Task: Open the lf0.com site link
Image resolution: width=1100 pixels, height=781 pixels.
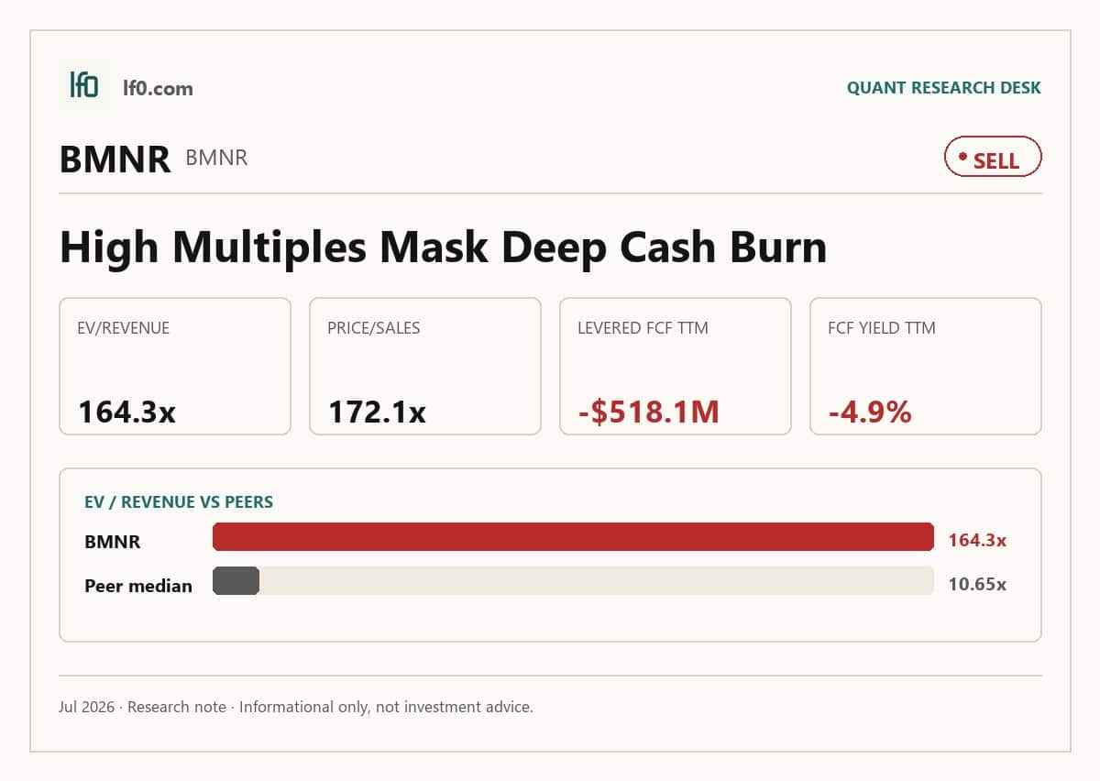Action: [158, 88]
